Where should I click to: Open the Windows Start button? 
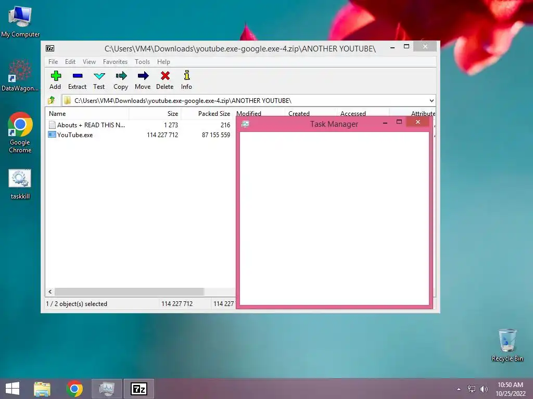click(x=12, y=389)
